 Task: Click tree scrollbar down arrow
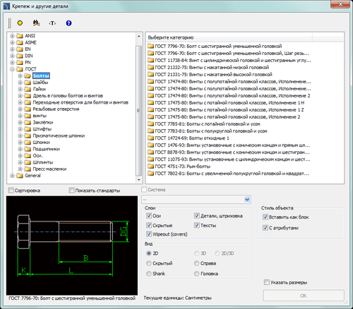coord(139,180)
